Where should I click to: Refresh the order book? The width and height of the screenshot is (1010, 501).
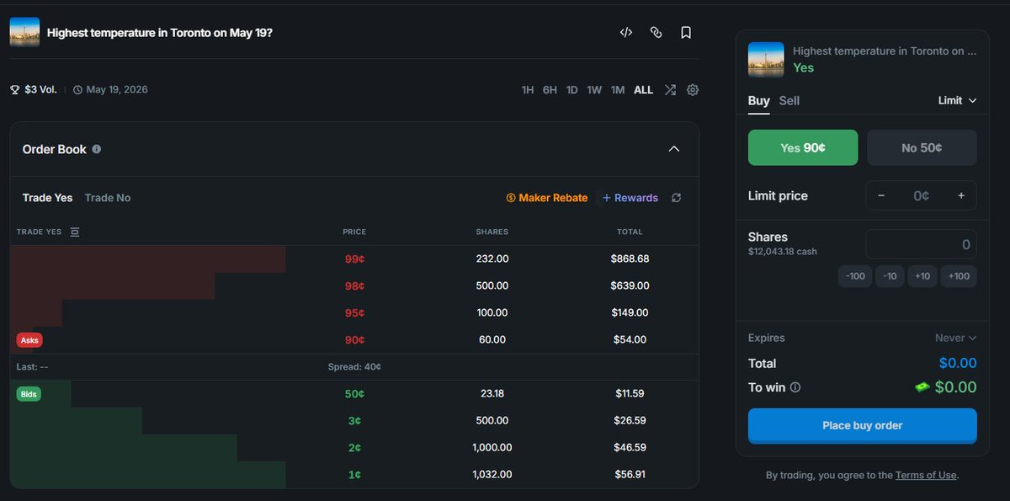676,198
